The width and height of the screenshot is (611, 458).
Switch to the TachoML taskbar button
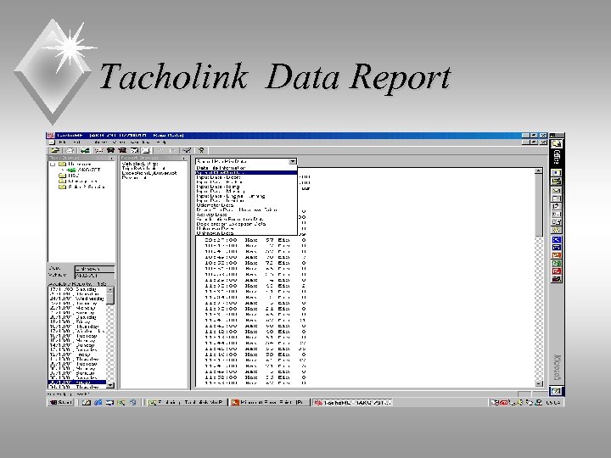[352, 402]
